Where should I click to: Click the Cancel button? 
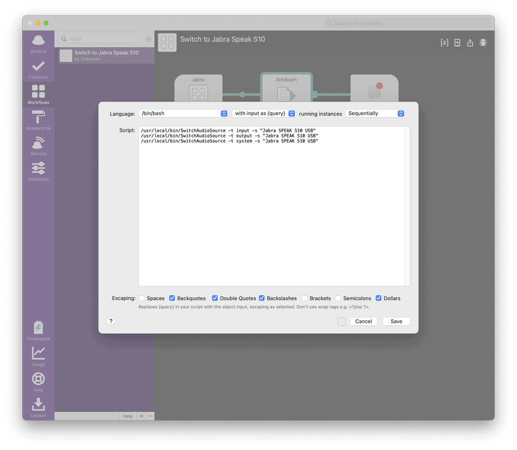(x=363, y=322)
